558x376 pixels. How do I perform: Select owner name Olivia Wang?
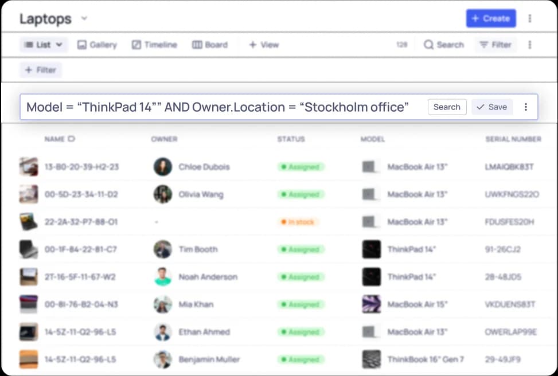pos(201,194)
